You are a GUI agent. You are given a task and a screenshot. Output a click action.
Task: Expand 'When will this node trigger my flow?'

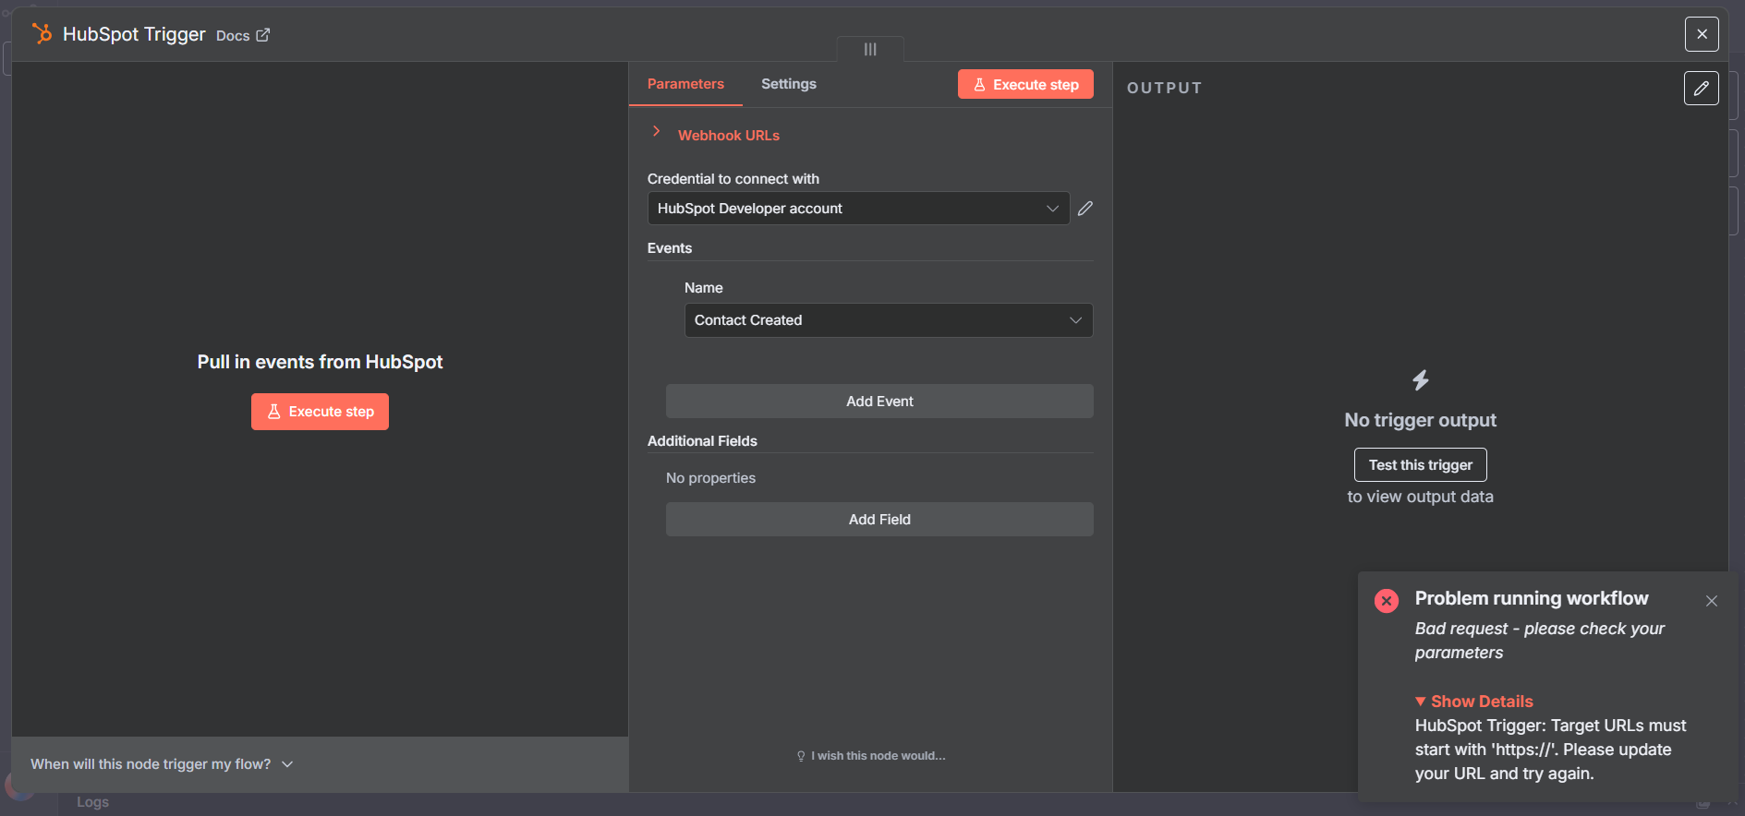(x=162, y=764)
